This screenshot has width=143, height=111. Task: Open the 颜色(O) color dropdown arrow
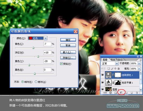pos(46,38)
